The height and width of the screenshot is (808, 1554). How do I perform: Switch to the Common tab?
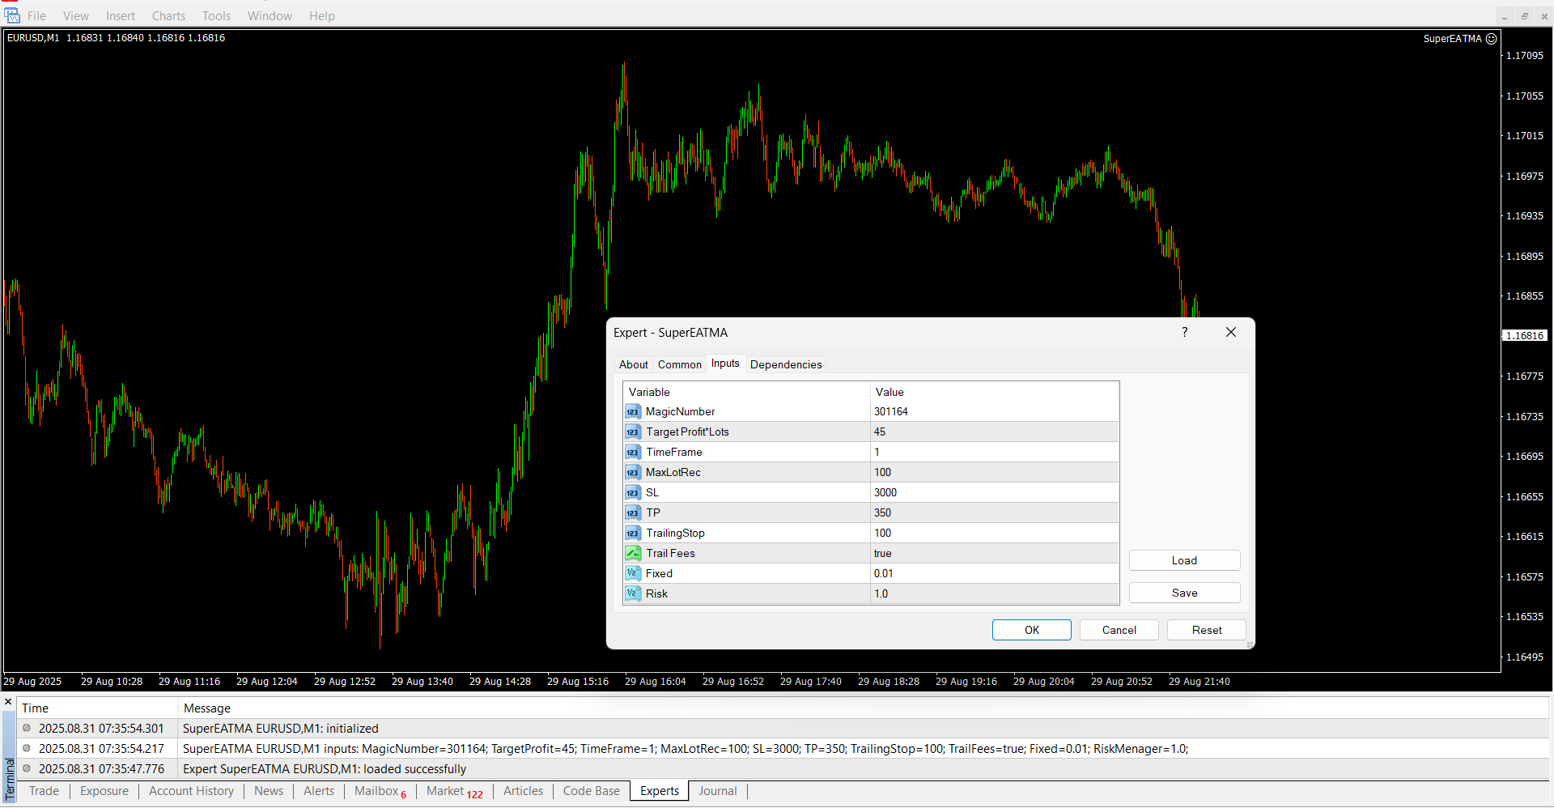(679, 365)
